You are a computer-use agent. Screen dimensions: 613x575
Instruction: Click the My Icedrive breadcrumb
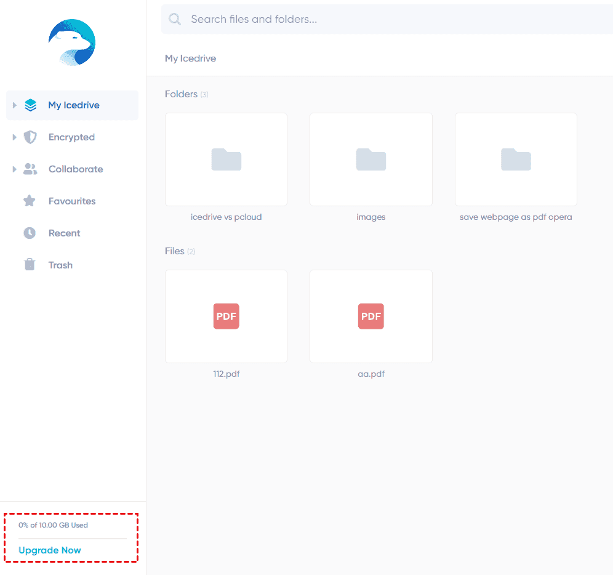point(190,58)
